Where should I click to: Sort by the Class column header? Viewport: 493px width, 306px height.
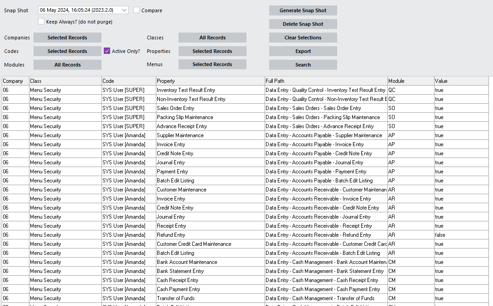pyautogui.click(x=65, y=81)
